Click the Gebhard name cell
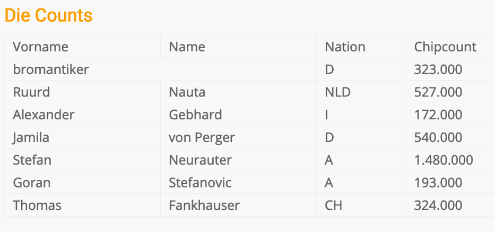Viewport: 495px width, 232px height. 195,115
